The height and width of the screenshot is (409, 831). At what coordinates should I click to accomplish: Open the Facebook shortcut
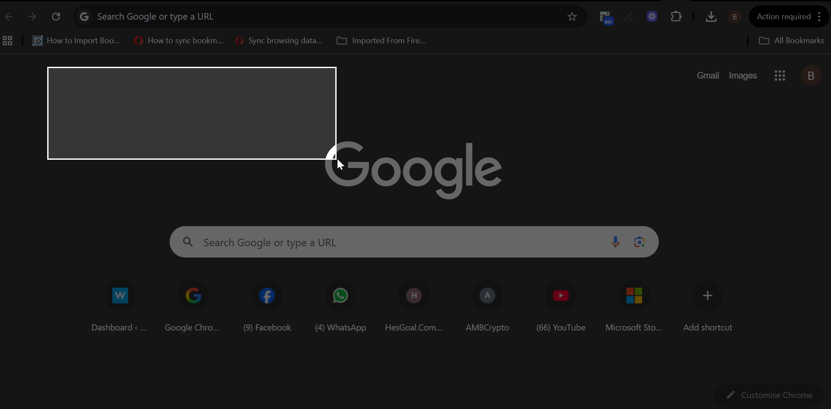[x=267, y=306]
